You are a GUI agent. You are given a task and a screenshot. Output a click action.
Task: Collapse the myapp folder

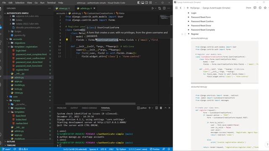pyautogui.click(x=16, y=100)
